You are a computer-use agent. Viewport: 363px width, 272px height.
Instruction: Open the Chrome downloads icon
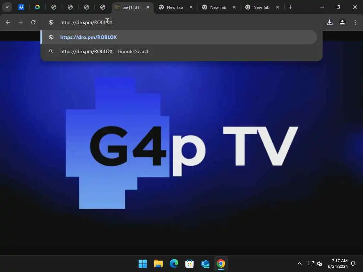point(330,22)
